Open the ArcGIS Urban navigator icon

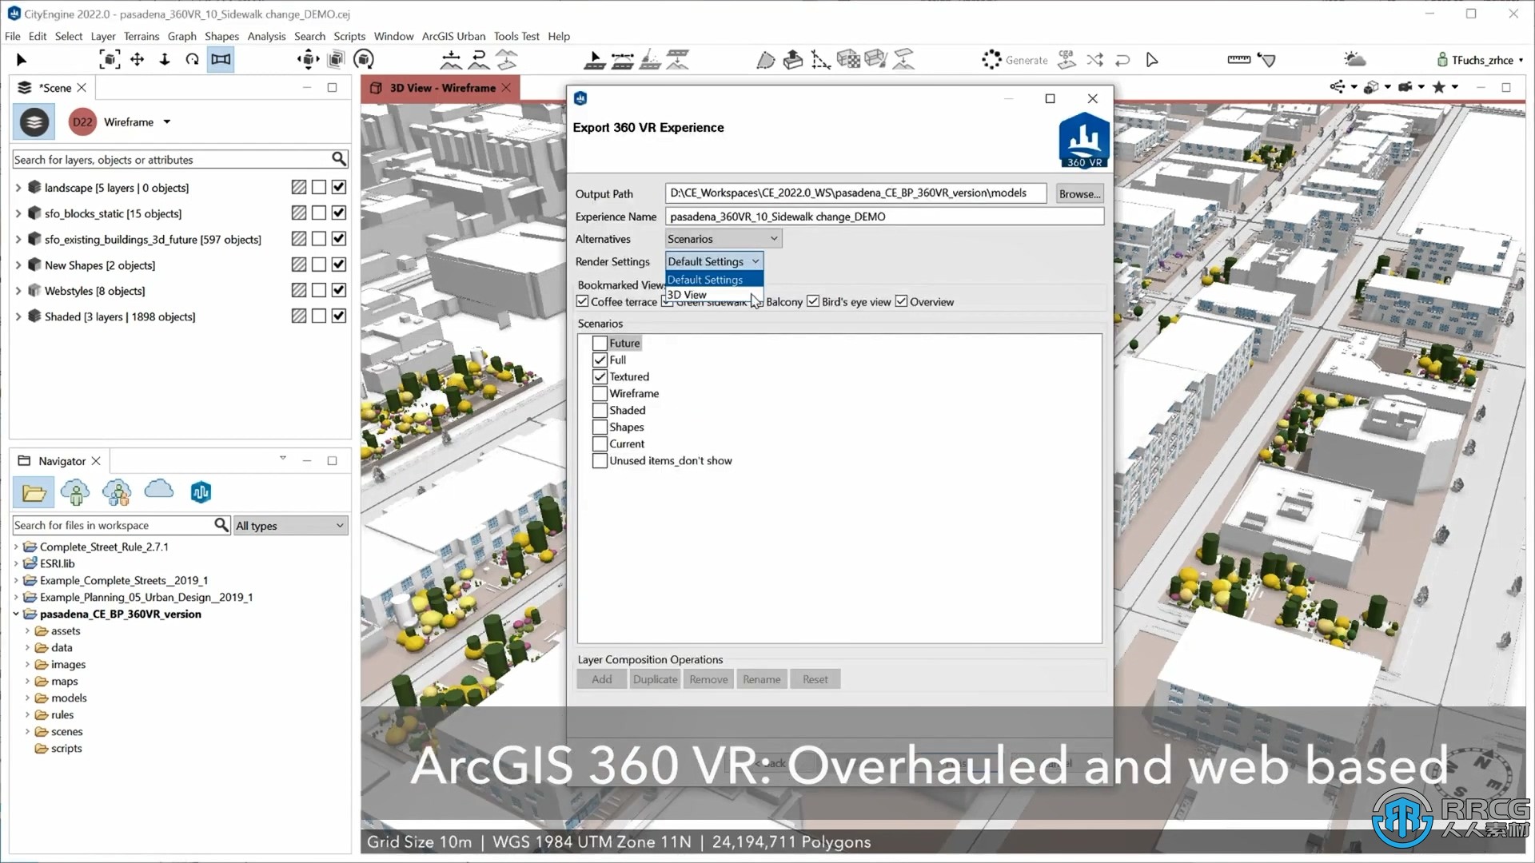201,492
